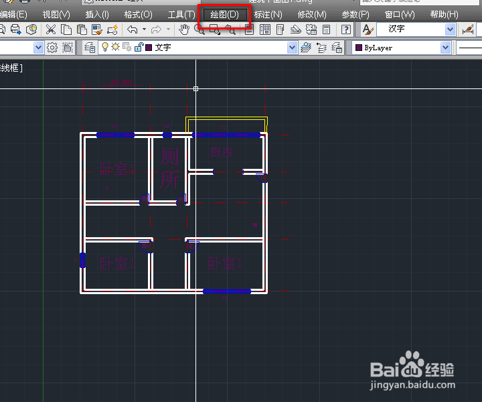Select the blue window on left wall
Screen dimensions: 482x402
(82, 260)
